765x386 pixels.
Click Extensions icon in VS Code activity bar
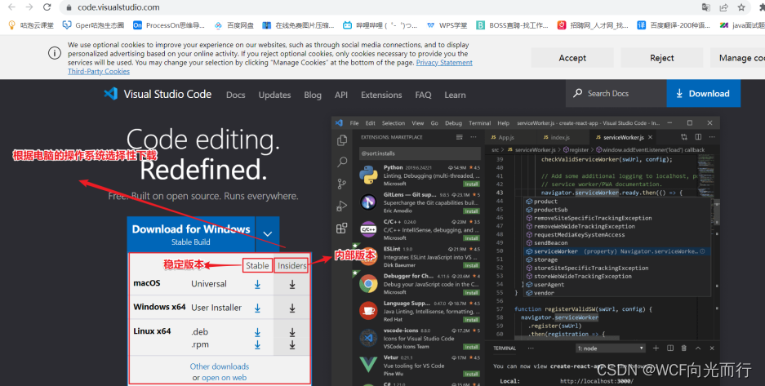(x=342, y=228)
